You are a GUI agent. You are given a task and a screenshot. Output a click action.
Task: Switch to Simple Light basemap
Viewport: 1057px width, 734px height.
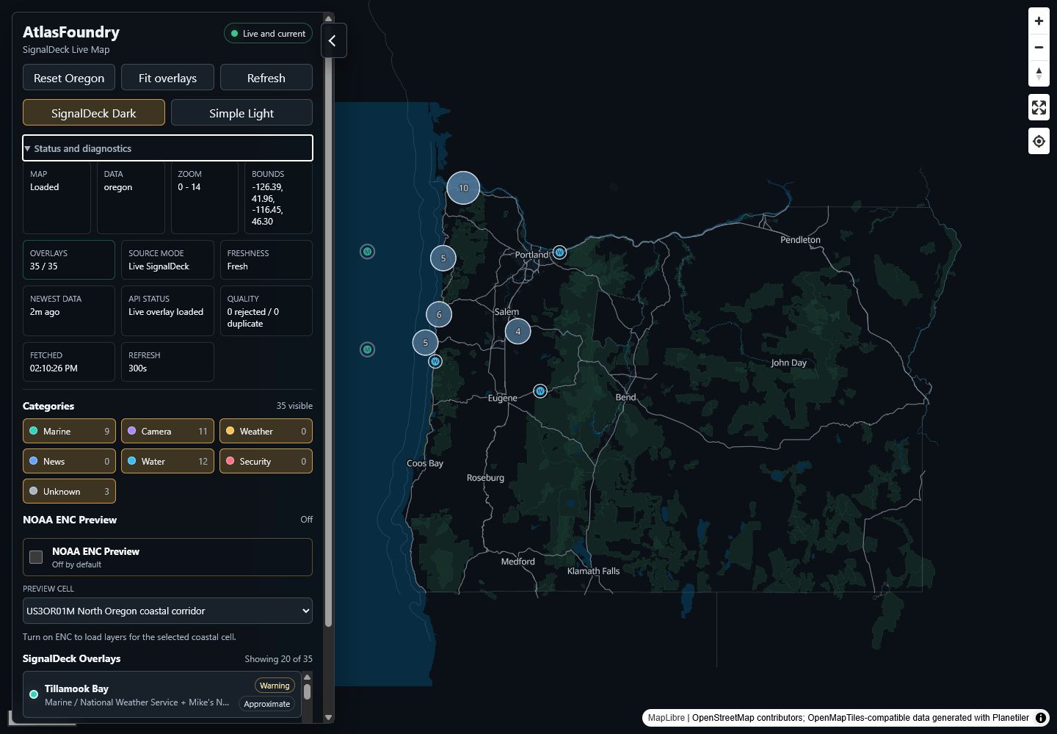pyautogui.click(x=241, y=112)
